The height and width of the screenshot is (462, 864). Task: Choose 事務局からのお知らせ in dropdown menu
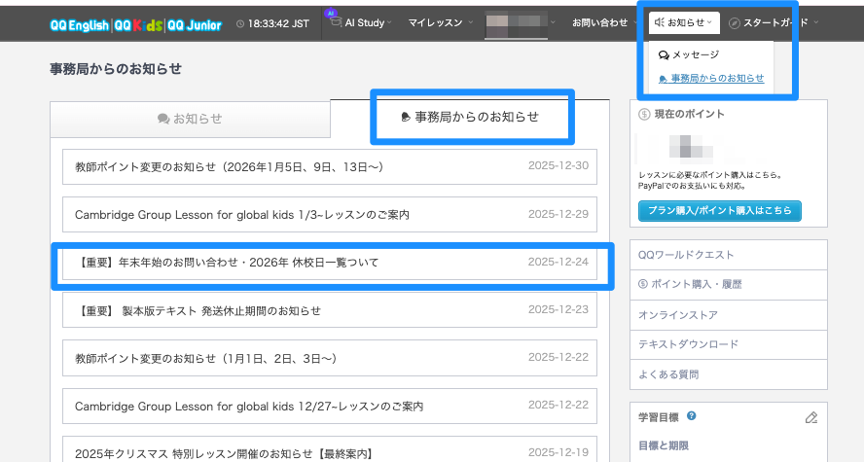click(x=717, y=79)
